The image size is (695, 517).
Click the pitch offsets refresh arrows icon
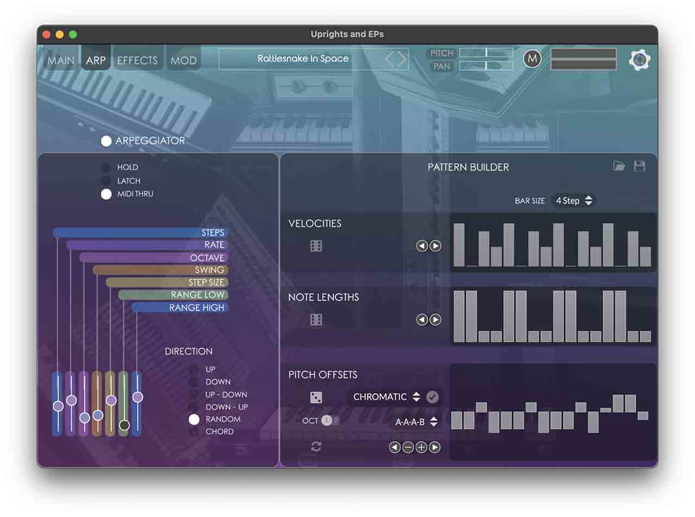point(316,446)
